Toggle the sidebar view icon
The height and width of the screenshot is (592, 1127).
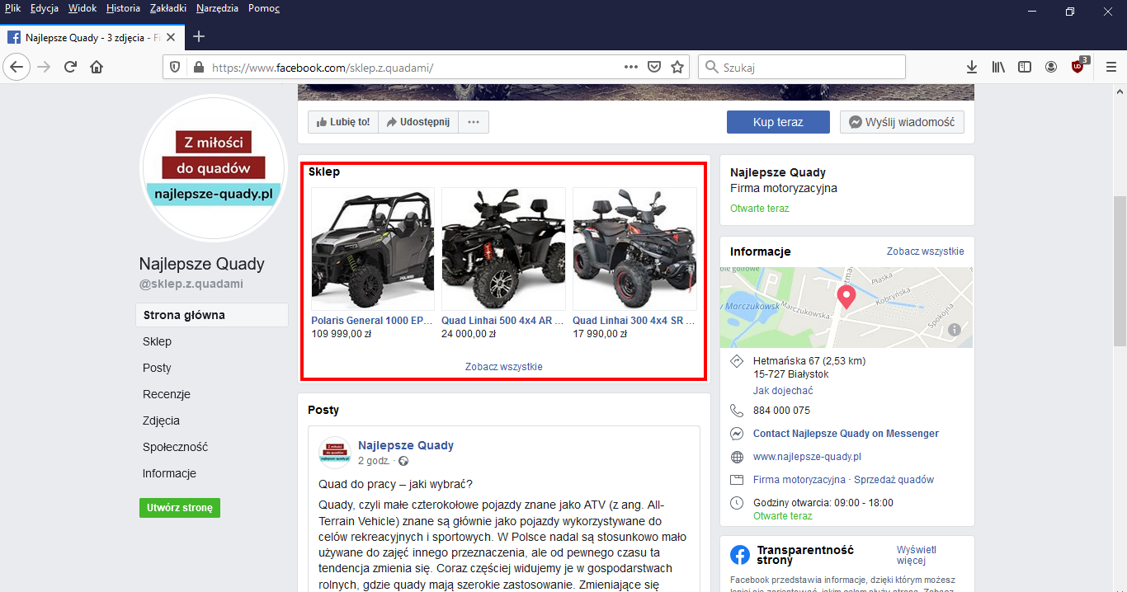1025,67
